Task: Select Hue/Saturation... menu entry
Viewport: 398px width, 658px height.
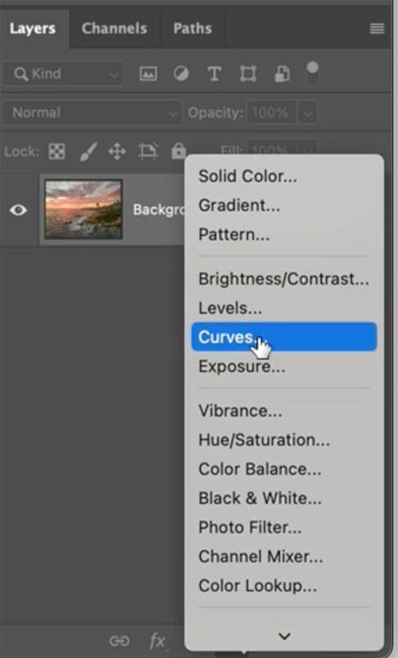Action: tap(264, 440)
